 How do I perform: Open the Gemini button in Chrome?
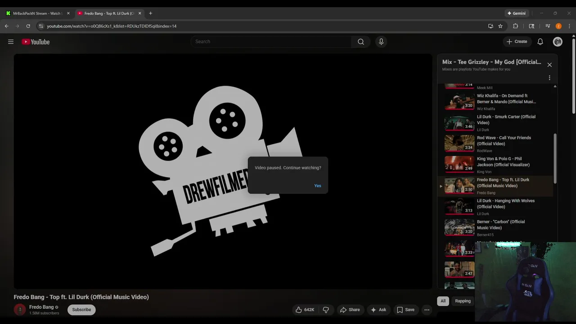click(517, 13)
